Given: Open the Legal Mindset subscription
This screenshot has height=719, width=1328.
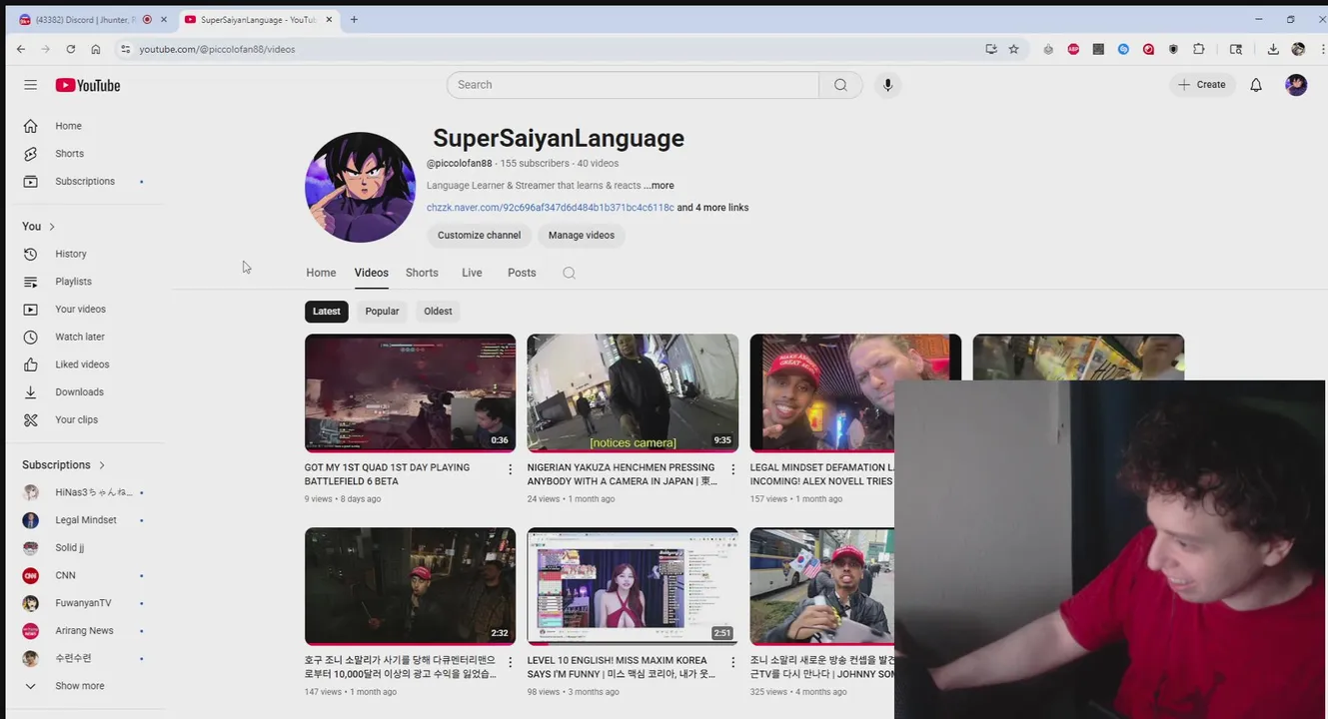Looking at the screenshot, I should pyautogui.click(x=85, y=520).
